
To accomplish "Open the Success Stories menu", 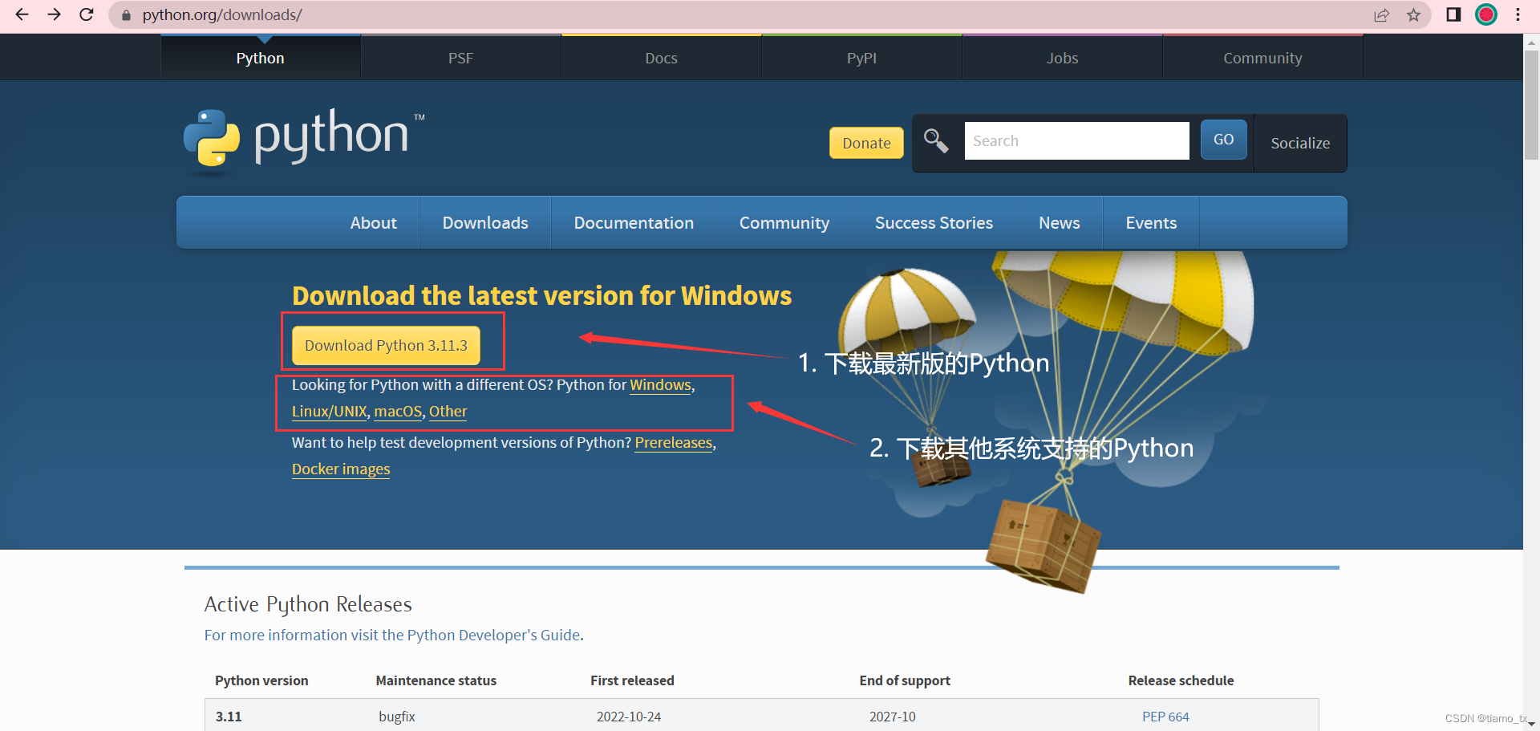I will point(934,223).
